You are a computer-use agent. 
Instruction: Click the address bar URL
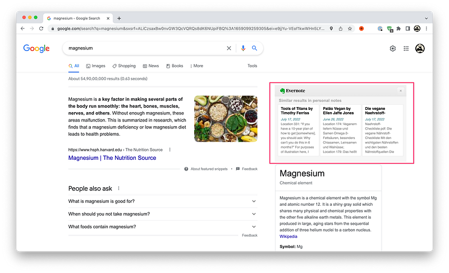[191, 29]
